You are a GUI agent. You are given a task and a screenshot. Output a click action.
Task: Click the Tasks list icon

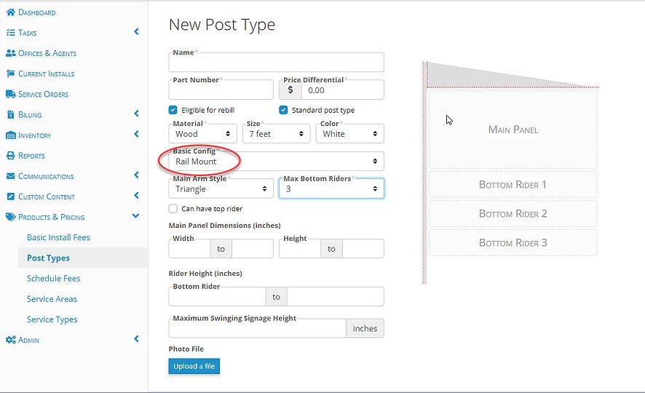(x=11, y=33)
